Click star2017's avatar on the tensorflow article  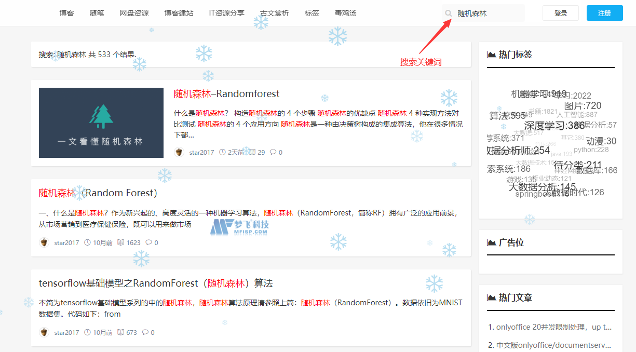[x=44, y=332]
